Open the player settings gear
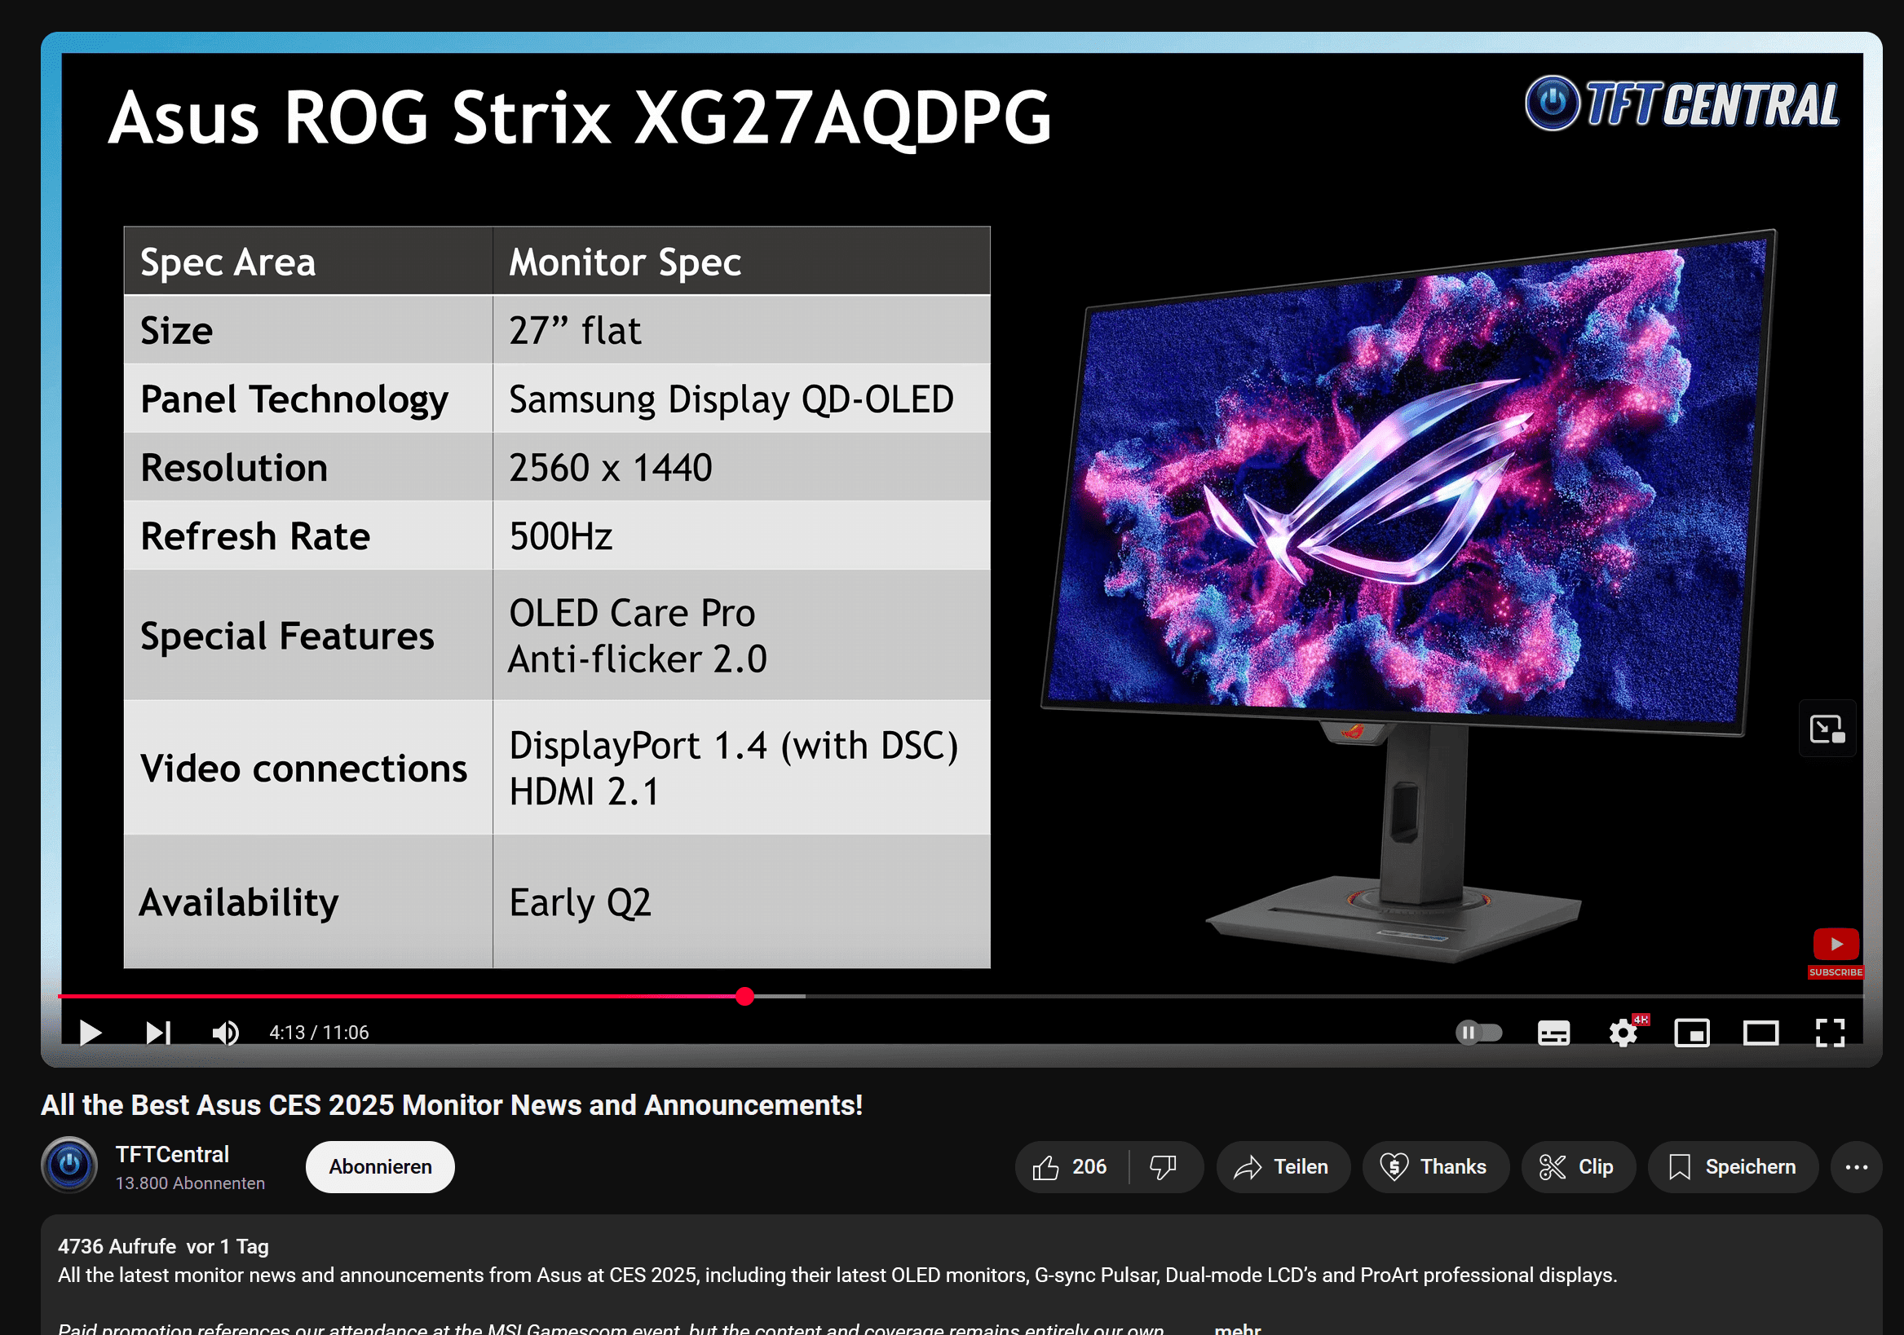 (1623, 1033)
